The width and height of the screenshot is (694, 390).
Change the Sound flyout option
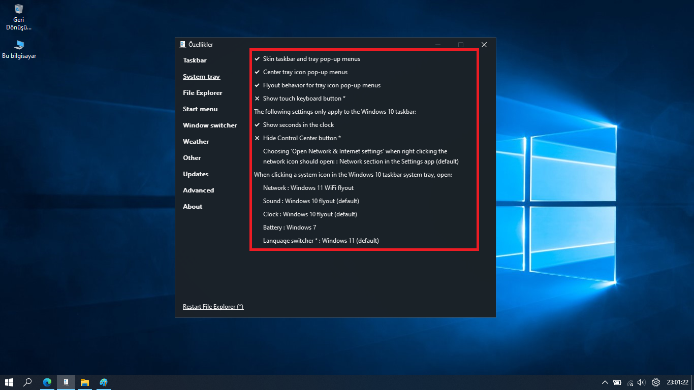(311, 201)
